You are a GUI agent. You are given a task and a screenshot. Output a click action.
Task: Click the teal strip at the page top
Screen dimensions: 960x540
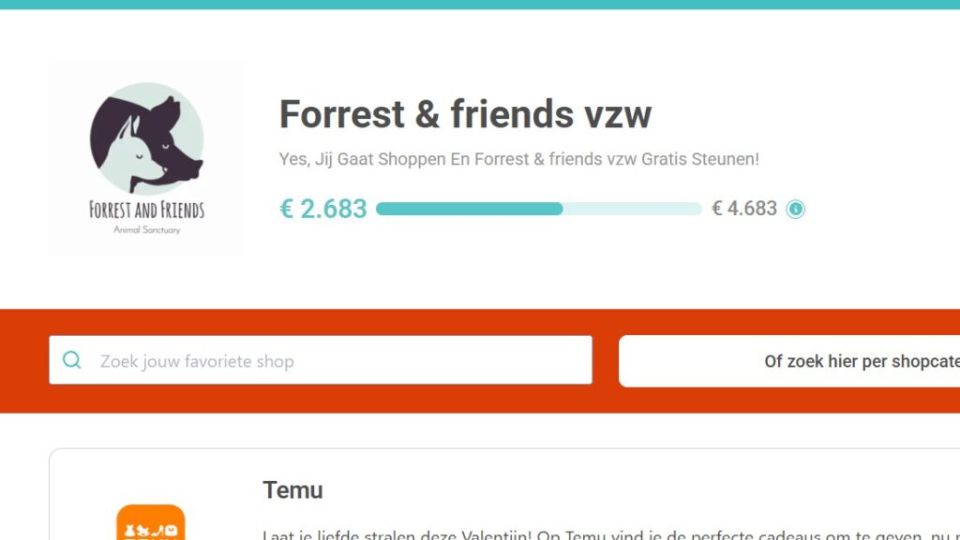tap(480, 4)
